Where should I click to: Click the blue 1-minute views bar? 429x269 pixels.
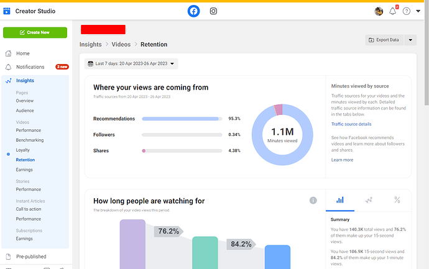[x=277, y=257]
